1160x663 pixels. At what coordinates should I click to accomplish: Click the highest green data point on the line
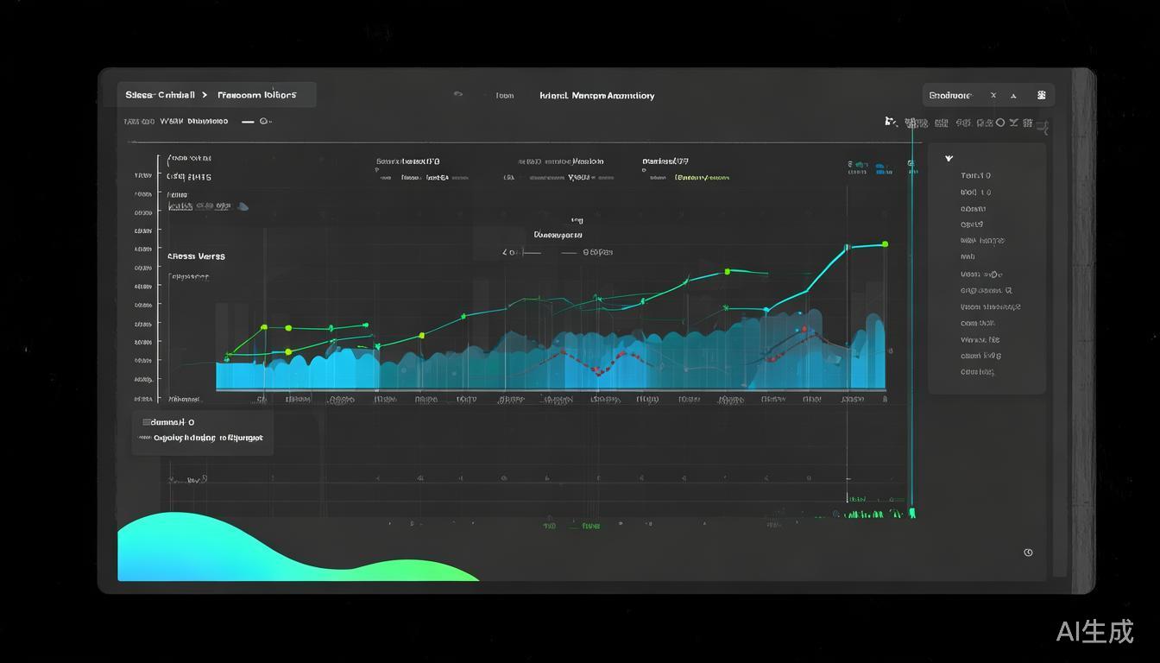click(x=885, y=244)
